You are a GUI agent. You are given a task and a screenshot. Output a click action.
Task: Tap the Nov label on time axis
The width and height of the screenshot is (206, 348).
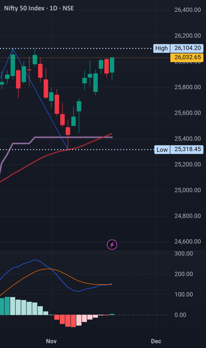pyautogui.click(x=51, y=341)
